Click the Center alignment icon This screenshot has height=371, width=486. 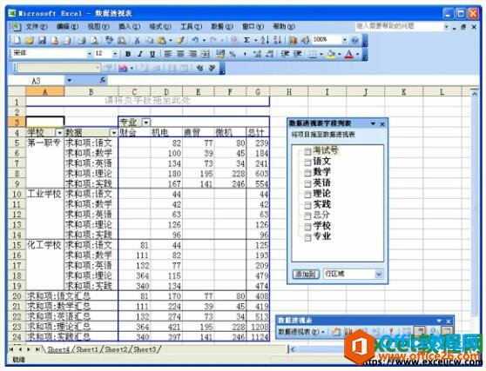tap(180, 54)
